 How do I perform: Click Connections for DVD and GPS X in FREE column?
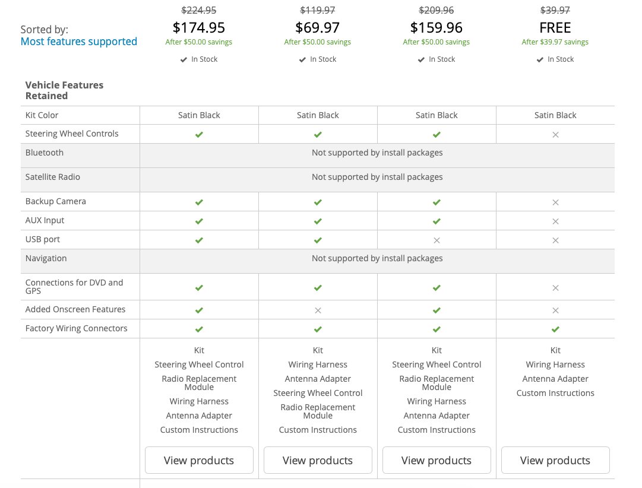point(555,288)
